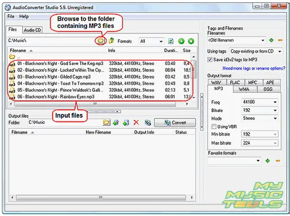Open the Freq 44100 dropdown
Viewport: 290px width, 216px height.
[x=275, y=102]
